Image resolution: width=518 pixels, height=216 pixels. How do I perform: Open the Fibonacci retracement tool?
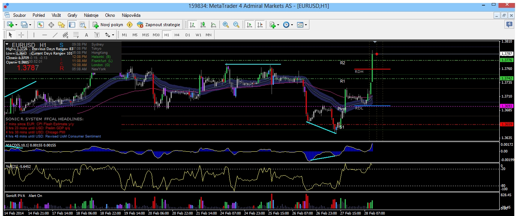(x=77, y=35)
